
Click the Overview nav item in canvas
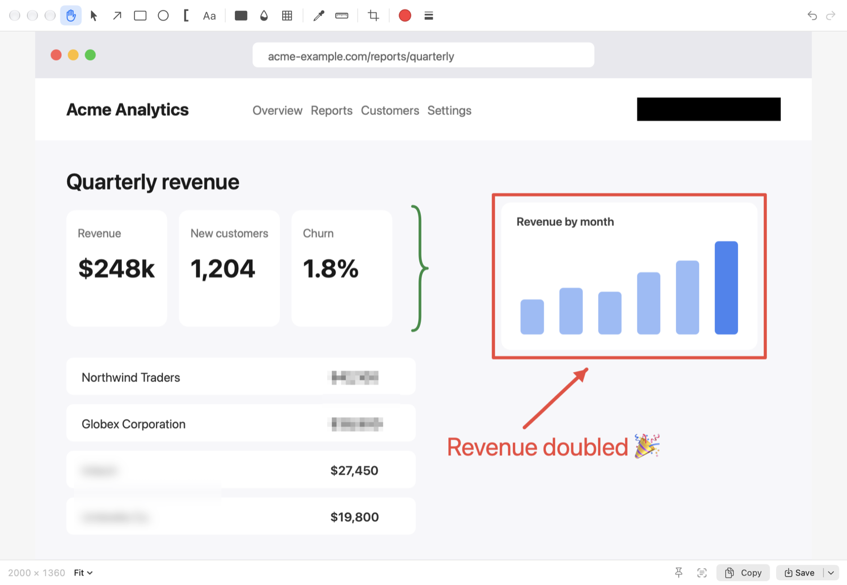coord(277,111)
